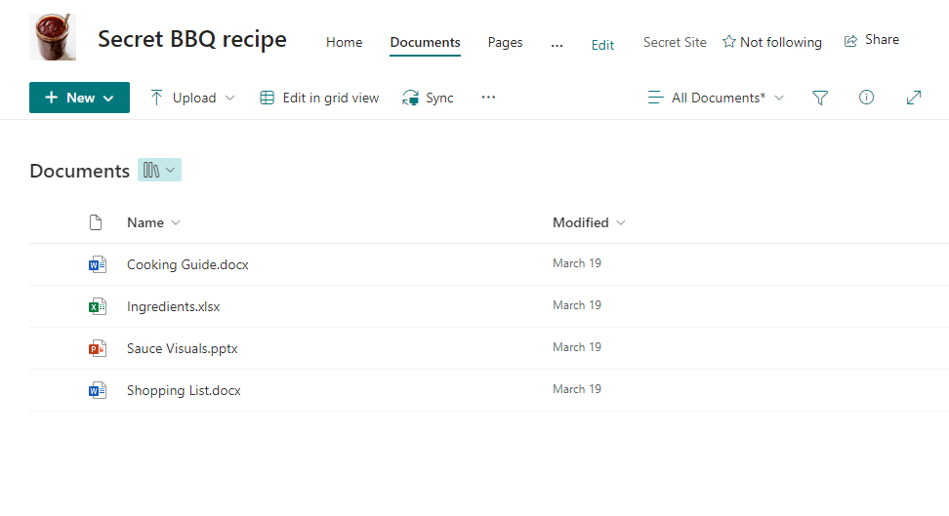The height and width of the screenshot is (516, 949).
Task: Click the BBQ sauce site logo thumbnail
Action: pyautogui.click(x=53, y=37)
